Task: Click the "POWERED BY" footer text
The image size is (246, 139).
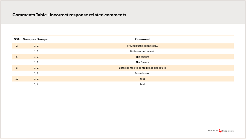Action: [x=213, y=131]
